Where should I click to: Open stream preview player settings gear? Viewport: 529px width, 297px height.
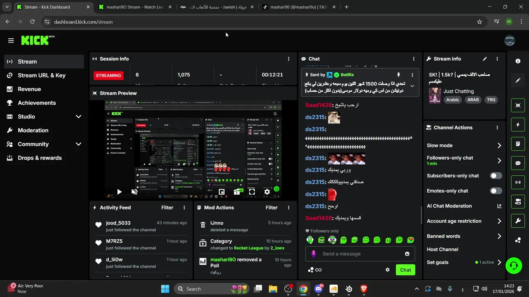pos(267,192)
